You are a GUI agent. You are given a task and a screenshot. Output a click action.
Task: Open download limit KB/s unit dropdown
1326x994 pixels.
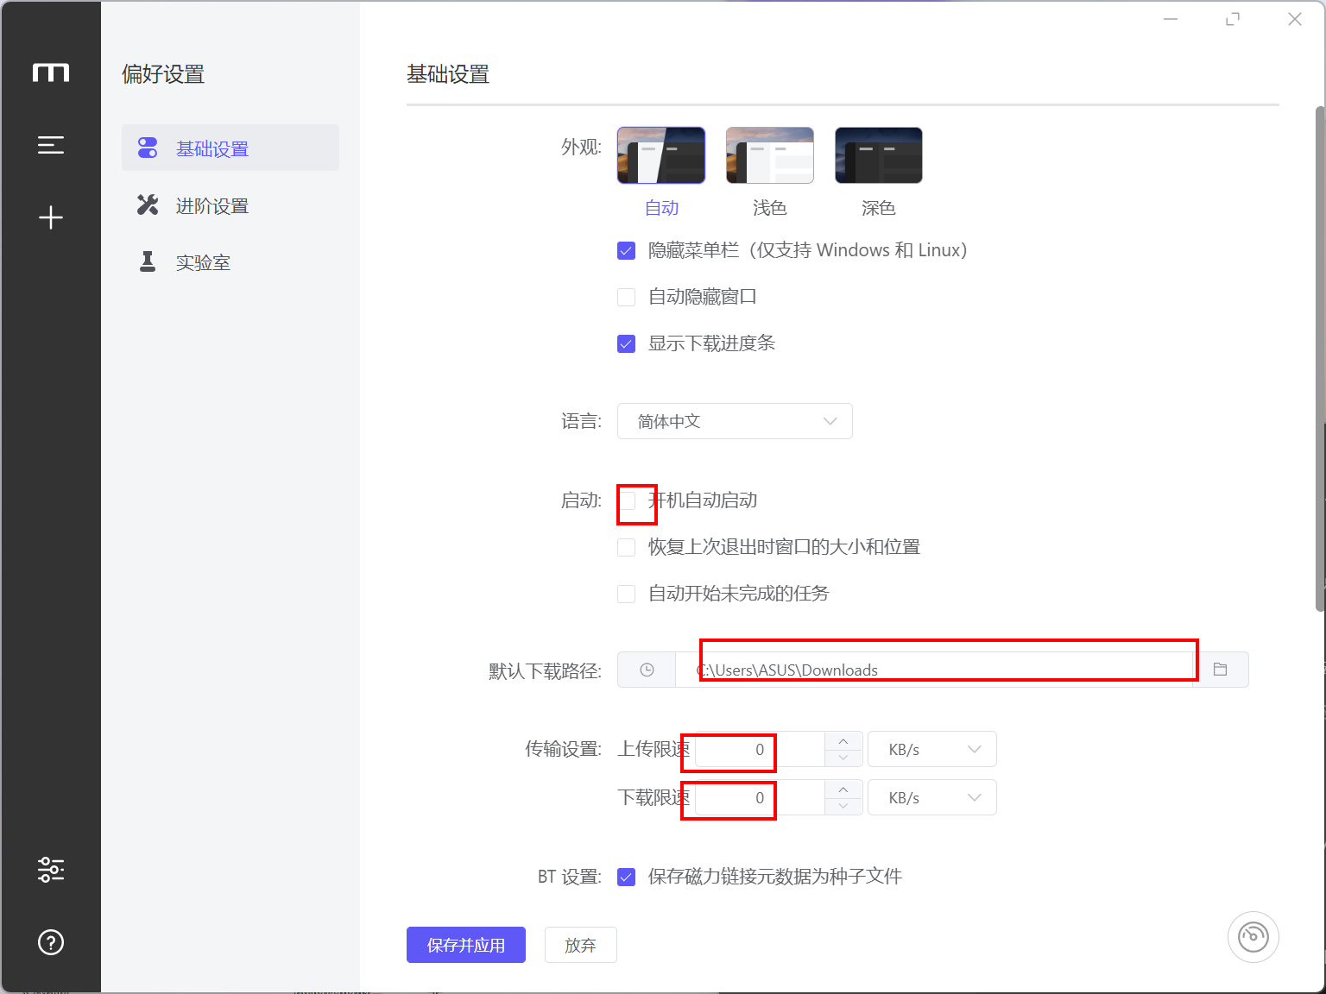tap(931, 797)
